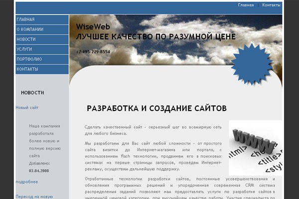Click the НОВОСТИ sidebar section heading
299x199 pixels.
point(32,93)
